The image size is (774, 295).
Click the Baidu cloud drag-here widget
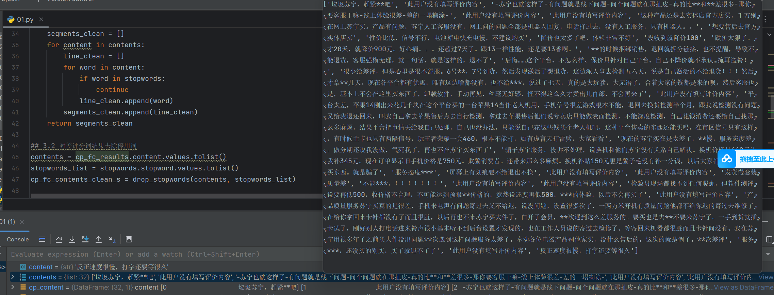pos(746,159)
